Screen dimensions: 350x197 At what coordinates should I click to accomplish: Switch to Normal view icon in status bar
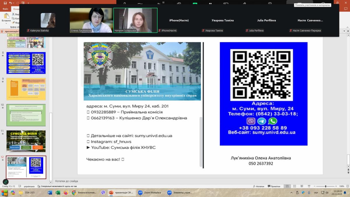pos(287,186)
